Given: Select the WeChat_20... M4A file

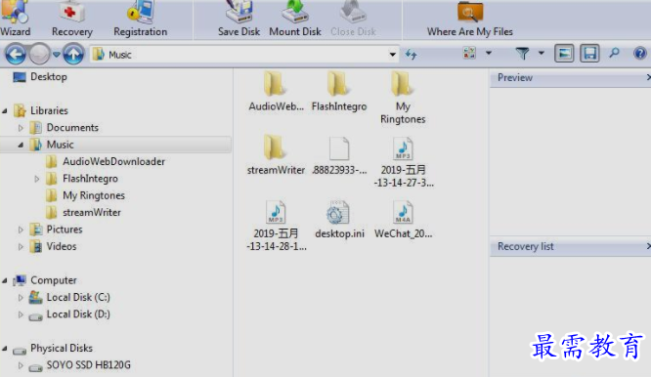Looking at the screenshot, I should coord(403,219).
